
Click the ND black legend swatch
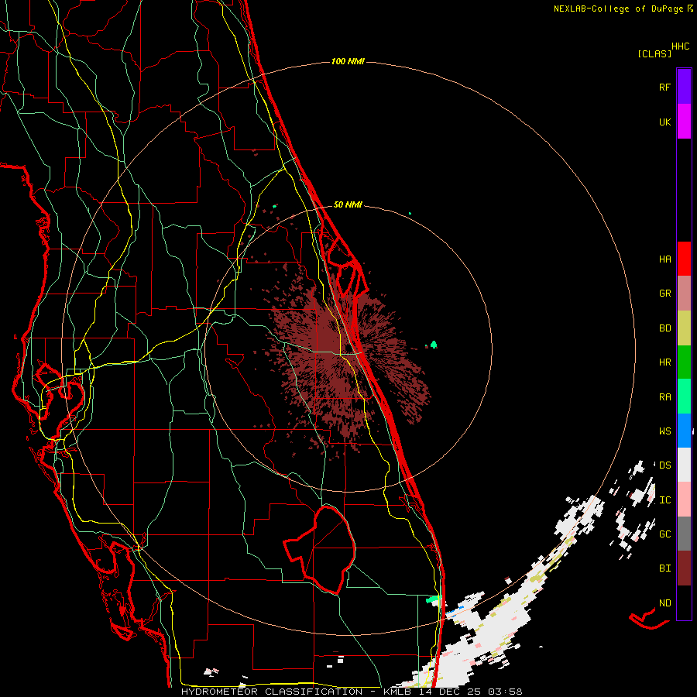684,603
